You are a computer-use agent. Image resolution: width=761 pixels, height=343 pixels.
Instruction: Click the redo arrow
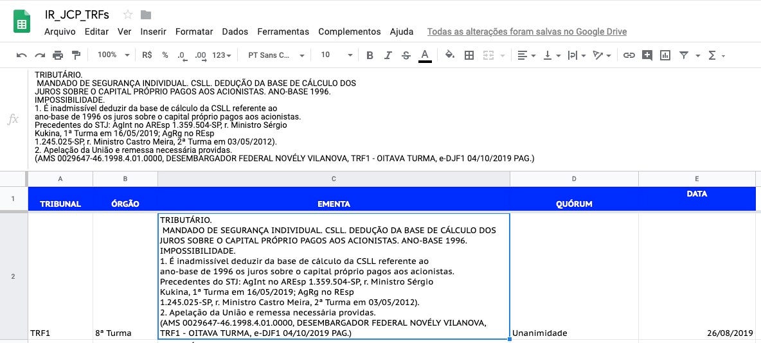(40, 55)
